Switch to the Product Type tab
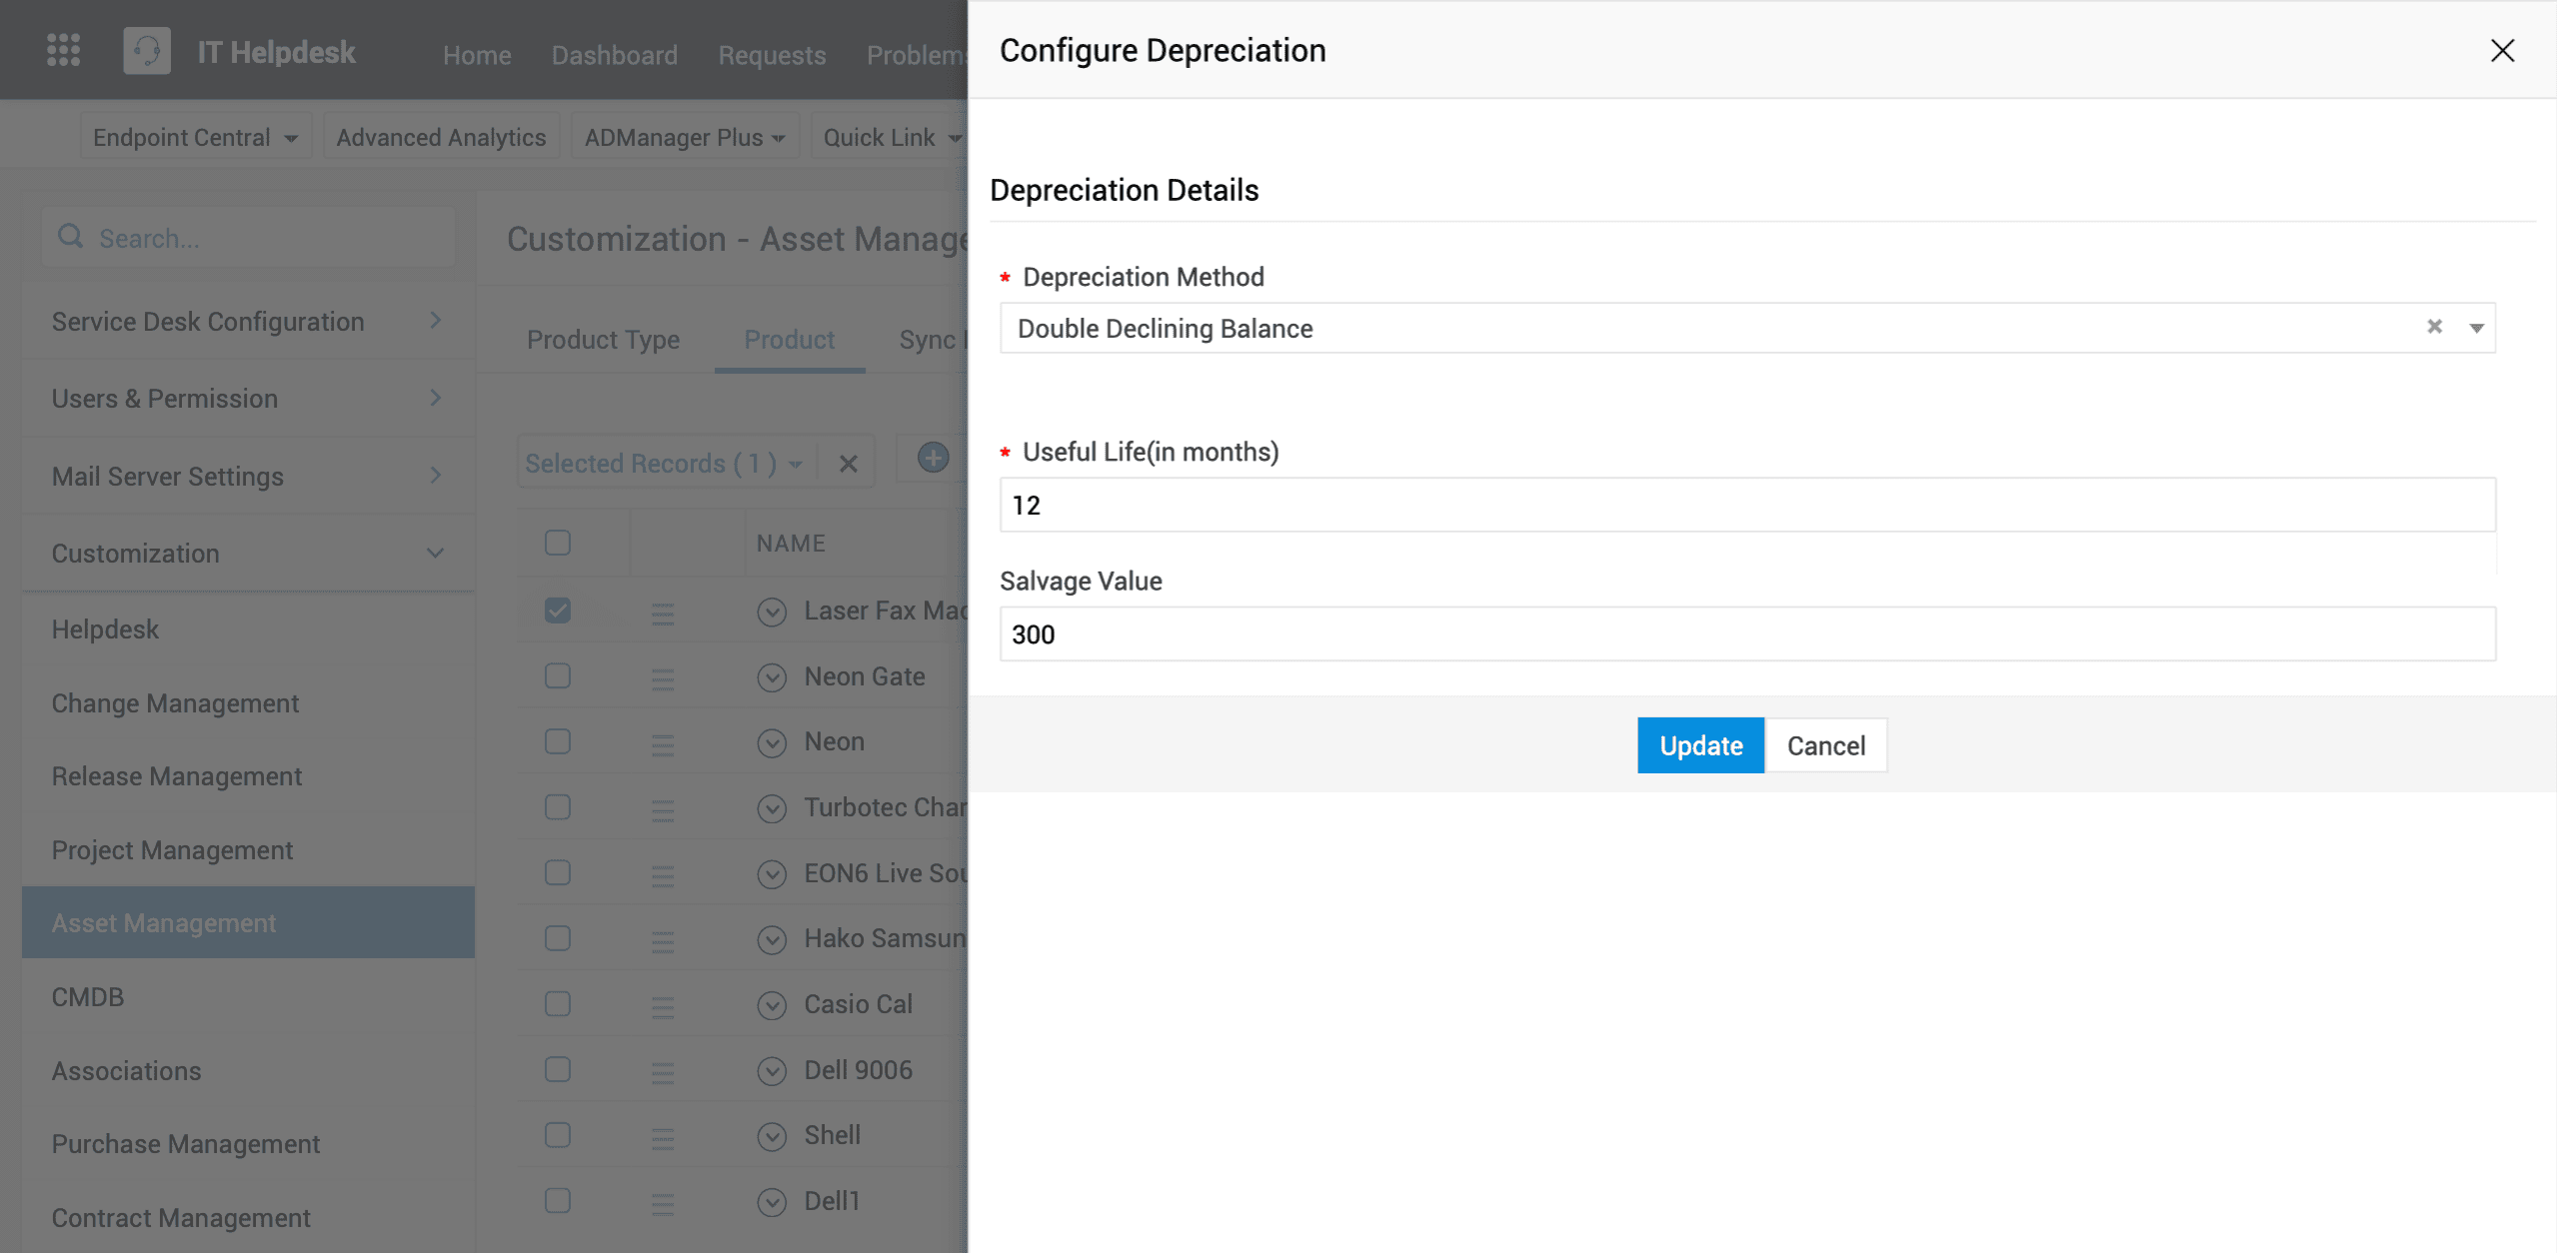This screenshot has width=2557, height=1253. (603, 340)
